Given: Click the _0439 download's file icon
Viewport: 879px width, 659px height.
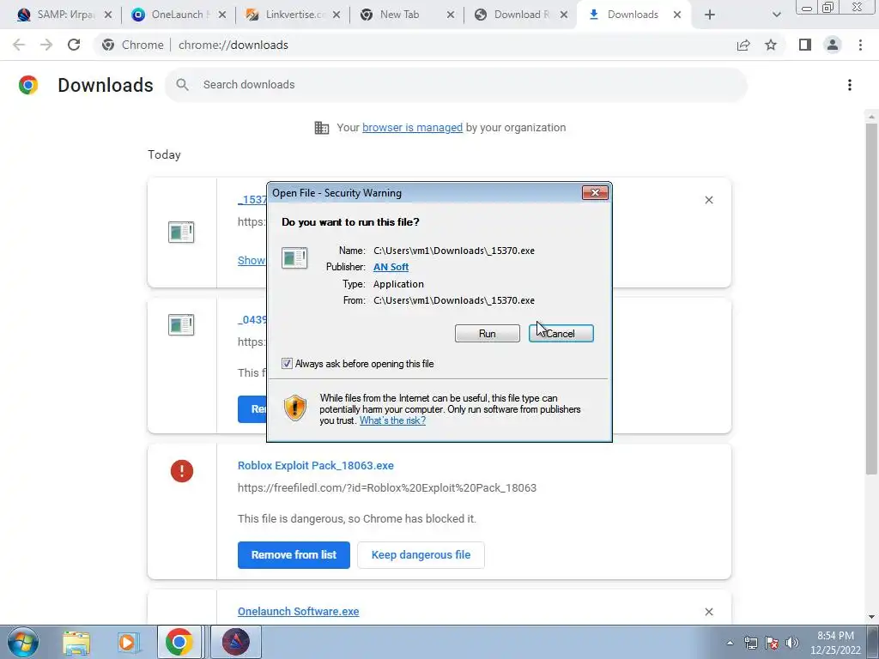Looking at the screenshot, I should pos(181,324).
